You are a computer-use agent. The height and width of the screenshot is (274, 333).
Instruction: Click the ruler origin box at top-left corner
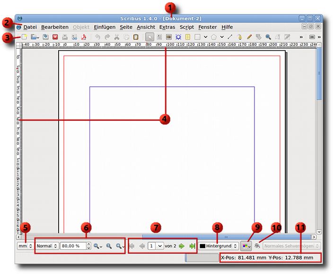click(19, 45)
